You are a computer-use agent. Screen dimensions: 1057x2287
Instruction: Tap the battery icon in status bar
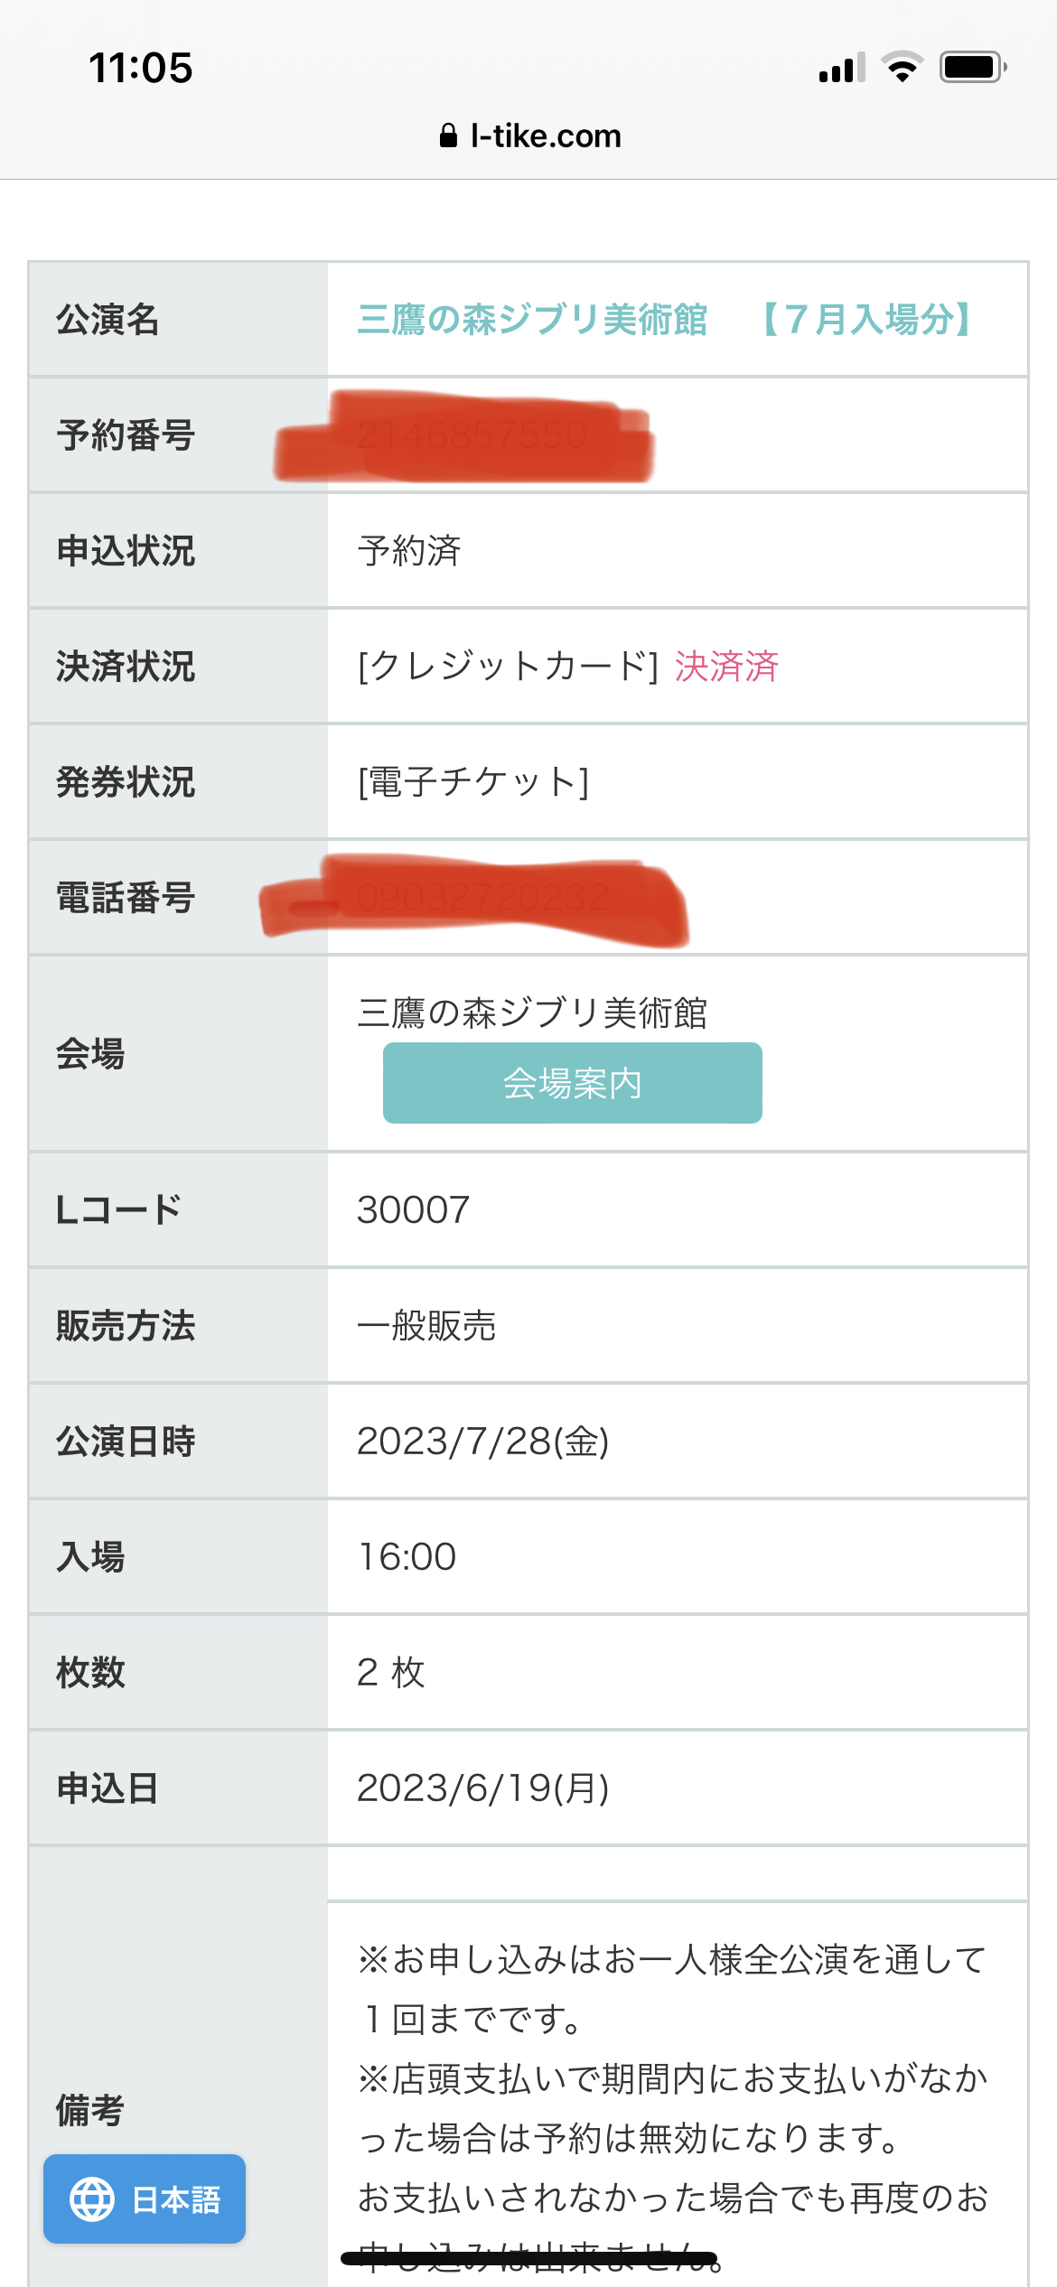[974, 68]
